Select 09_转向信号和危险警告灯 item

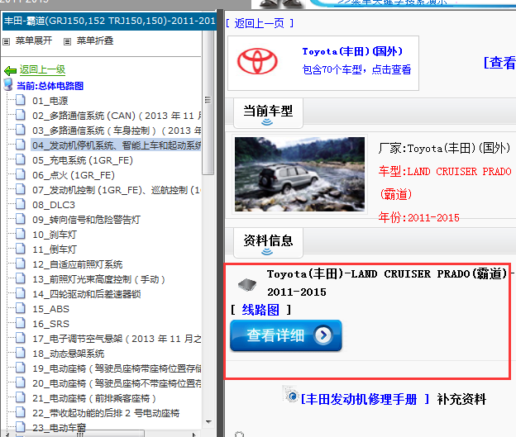(86, 220)
